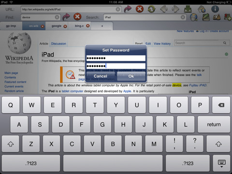
Task: Go forward with the right triangle icon
Action: 175,9
